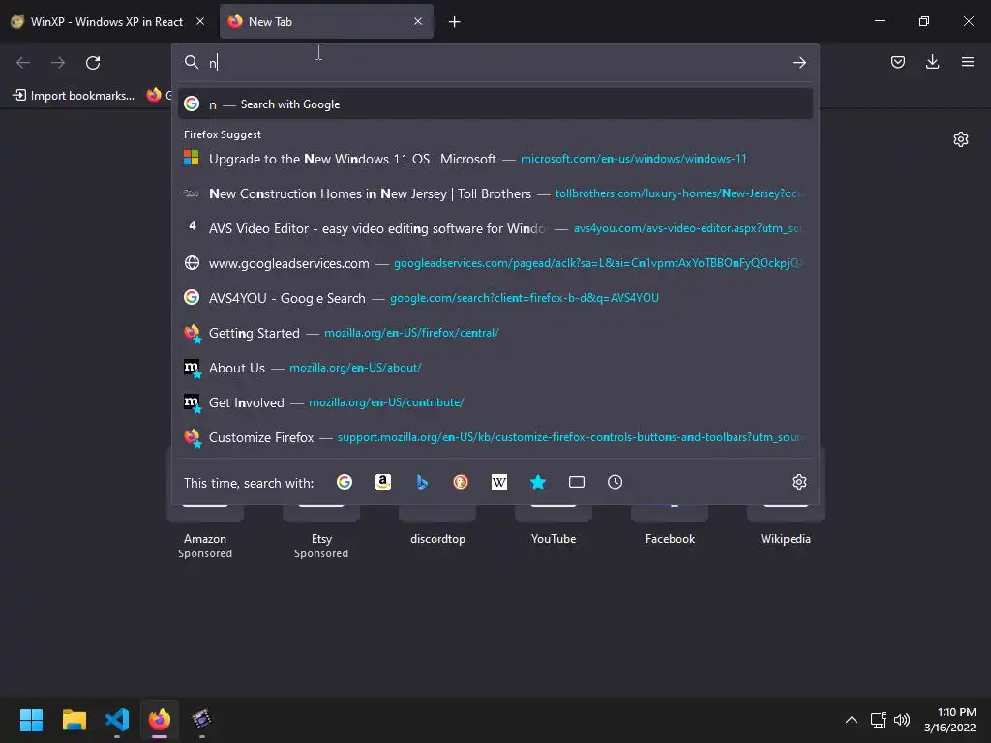Open Getting Started bookmark suggestion

(x=495, y=333)
